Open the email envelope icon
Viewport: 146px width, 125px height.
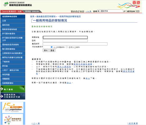pyautogui.click(x=138, y=11)
